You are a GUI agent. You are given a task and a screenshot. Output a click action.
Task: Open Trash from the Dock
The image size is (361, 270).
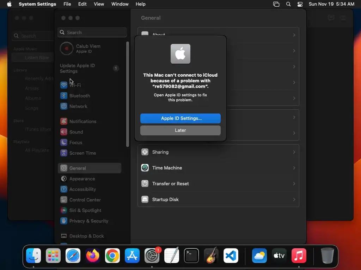pos(327,256)
